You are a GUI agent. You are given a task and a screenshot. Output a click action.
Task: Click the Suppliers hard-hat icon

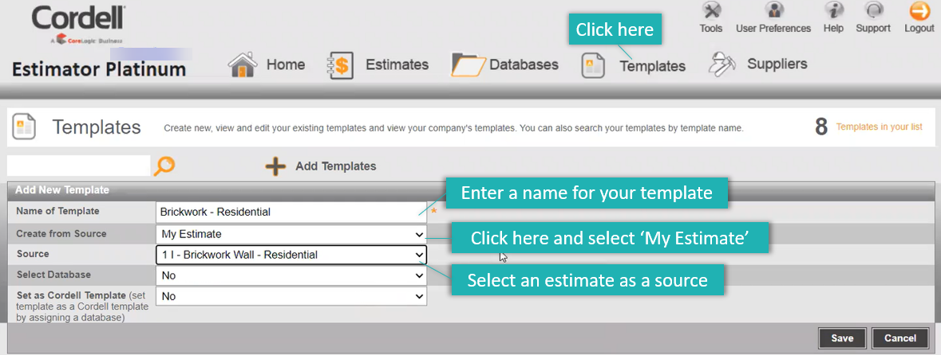pyautogui.click(x=722, y=64)
